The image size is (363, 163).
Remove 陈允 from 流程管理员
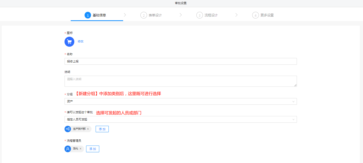click(80, 149)
